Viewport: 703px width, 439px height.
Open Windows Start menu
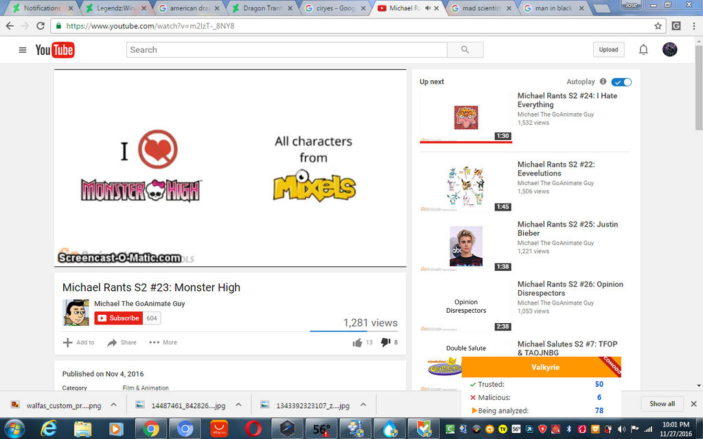[x=14, y=429]
